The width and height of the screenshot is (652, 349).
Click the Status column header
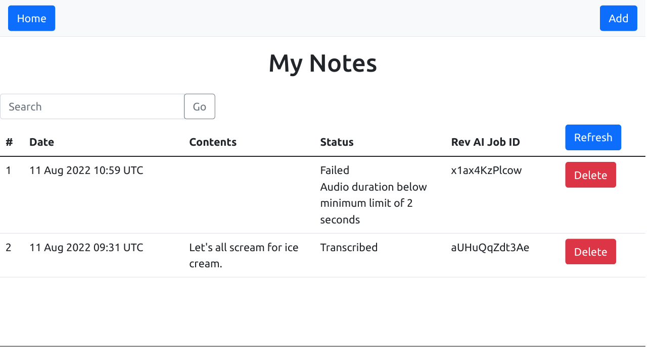(337, 142)
